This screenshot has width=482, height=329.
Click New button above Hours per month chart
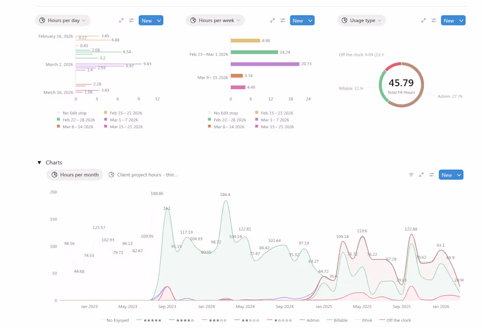coord(447,175)
